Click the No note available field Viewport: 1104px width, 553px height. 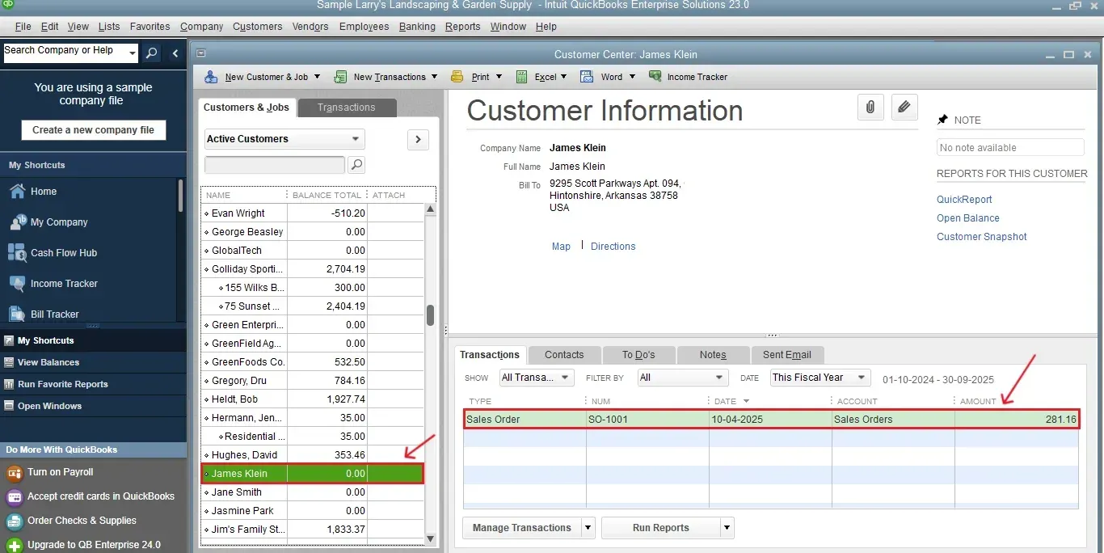[x=1010, y=148]
